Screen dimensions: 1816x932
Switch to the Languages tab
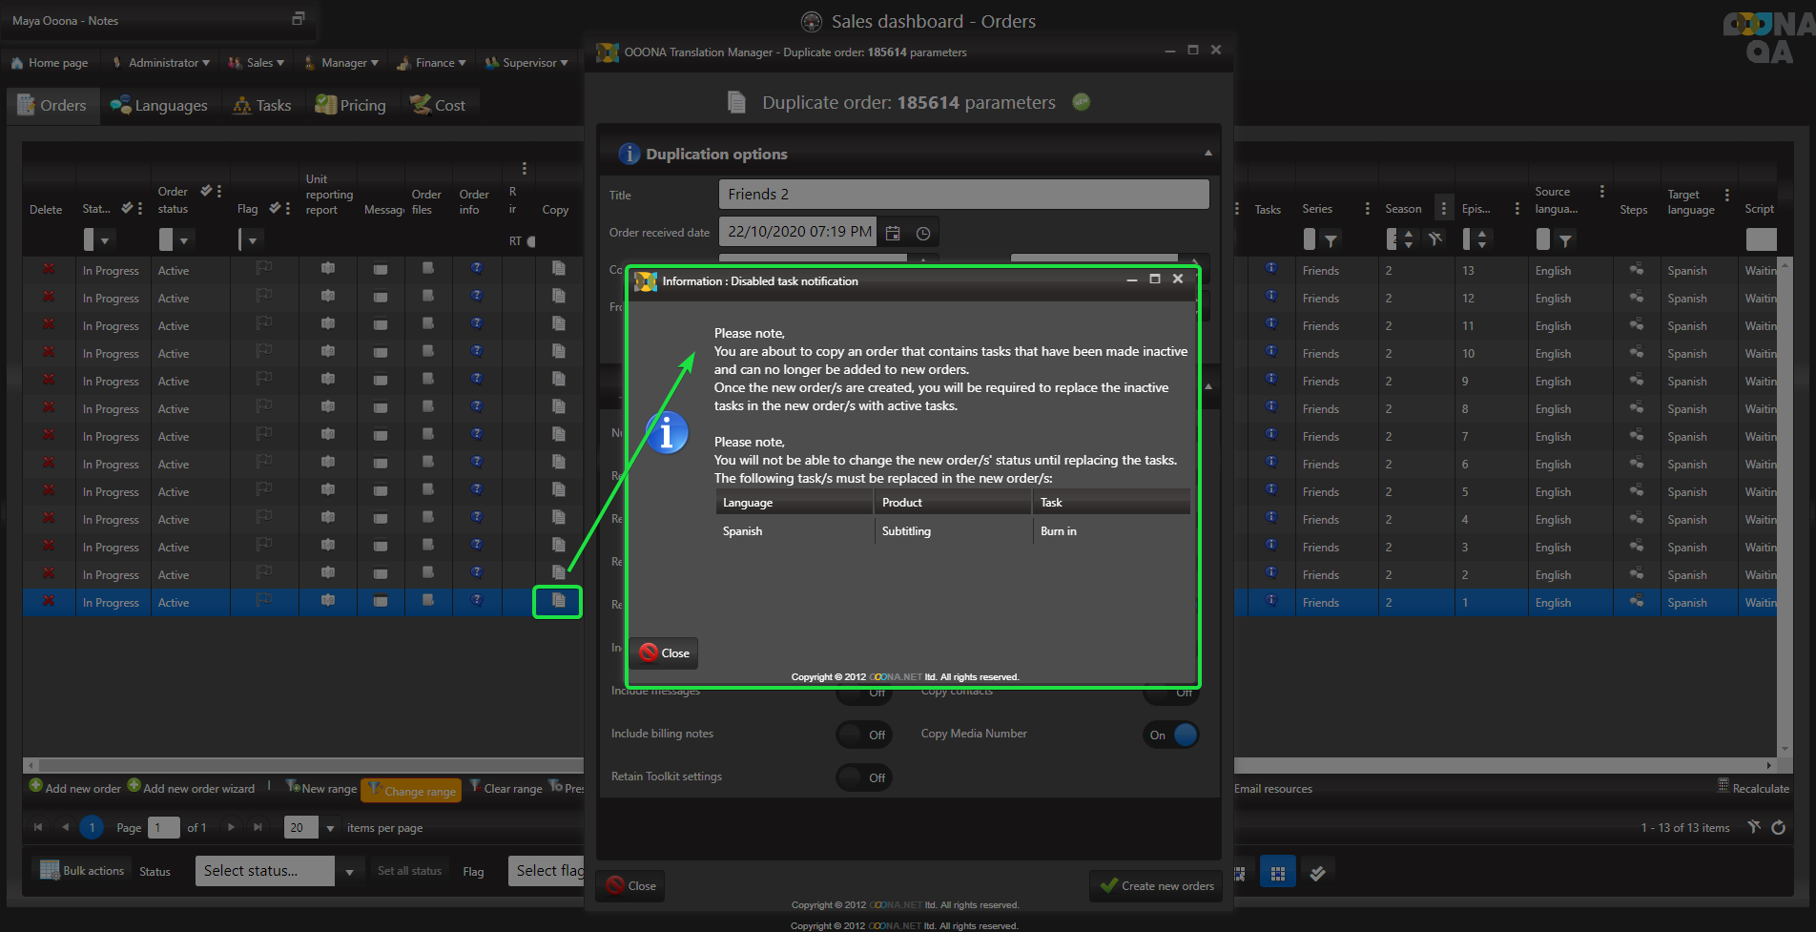(158, 105)
